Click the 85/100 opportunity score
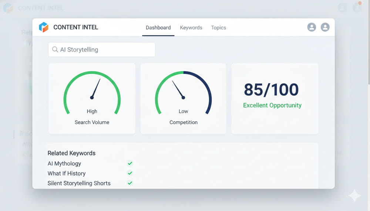 (x=271, y=90)
